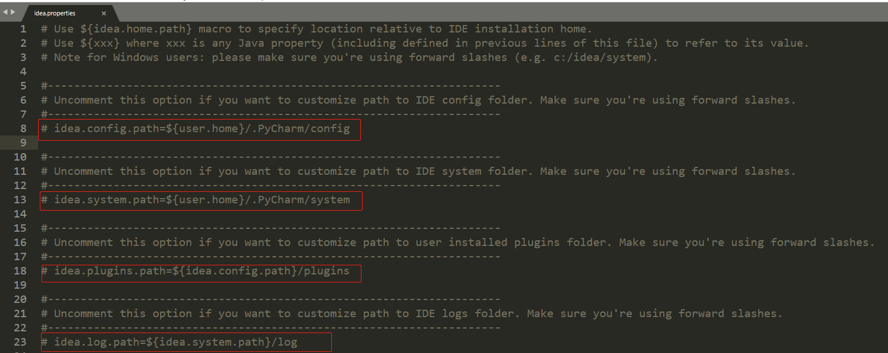
Task: Click the comment about IDE logs folder
Action: pos(412,313)
